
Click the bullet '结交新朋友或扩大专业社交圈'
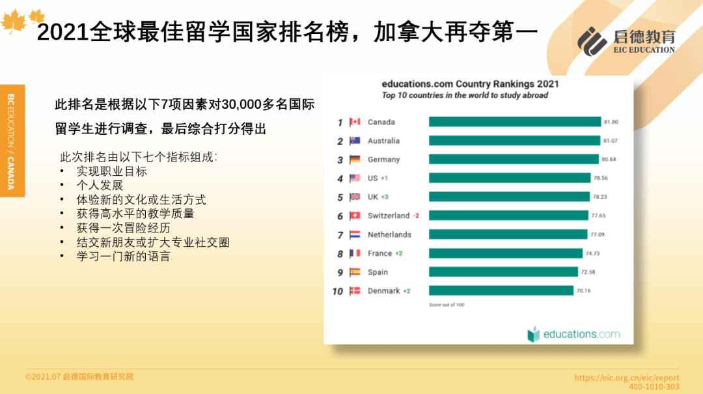point(153,242)
